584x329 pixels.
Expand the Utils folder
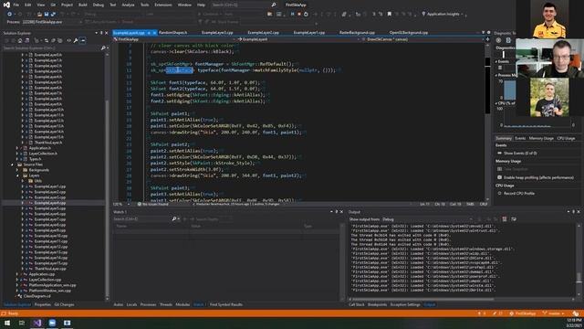click(x=22, y=181)
